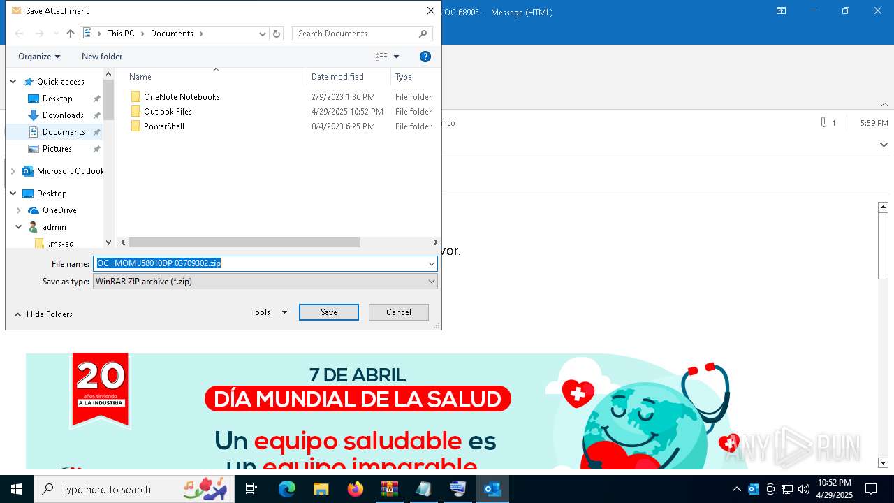Select Downloads in the navigation pane
Screen dimensions: 894x503
pyautogui.click(x=63, y=115)
